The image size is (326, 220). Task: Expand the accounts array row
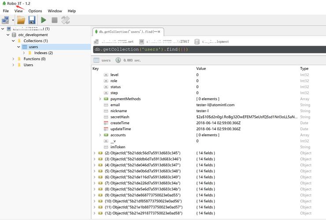pyautogui.click(x=100, y=135)
